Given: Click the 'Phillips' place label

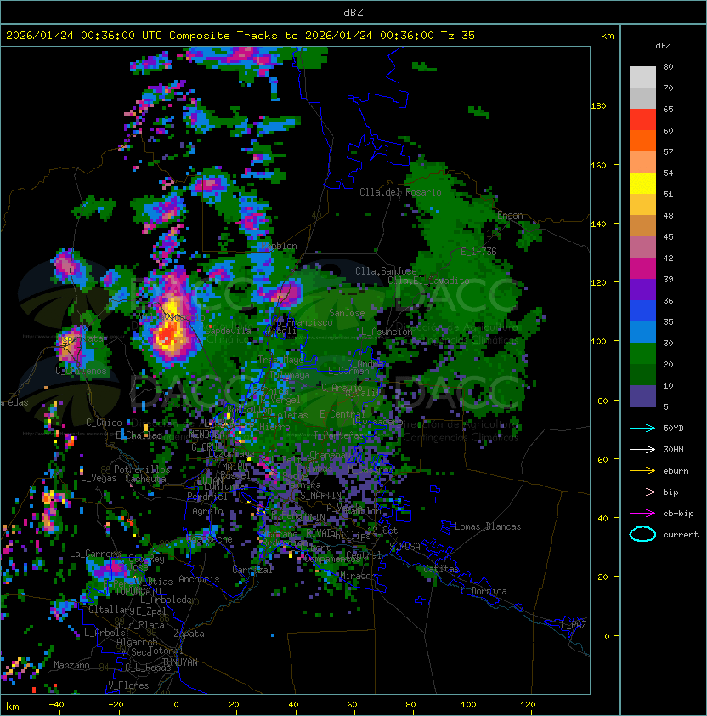Looking at the screenshot, I should pos(349,536).
